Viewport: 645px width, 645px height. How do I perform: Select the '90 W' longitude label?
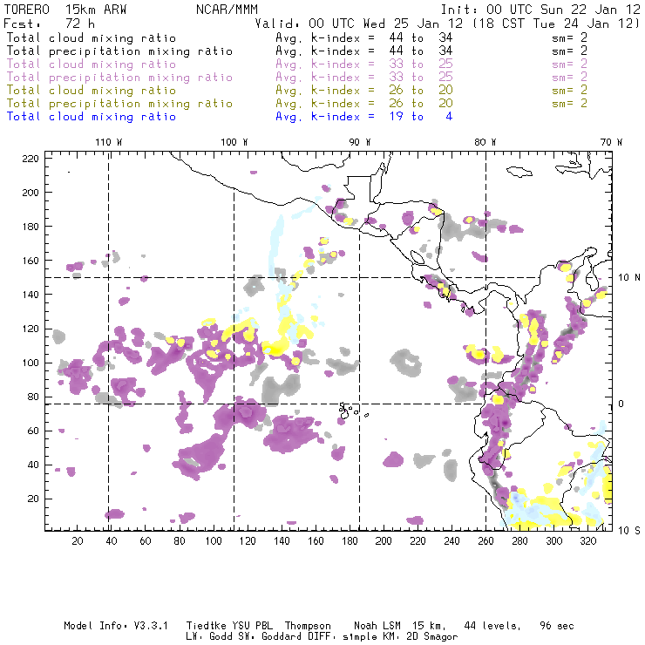(x=360, y=142)
